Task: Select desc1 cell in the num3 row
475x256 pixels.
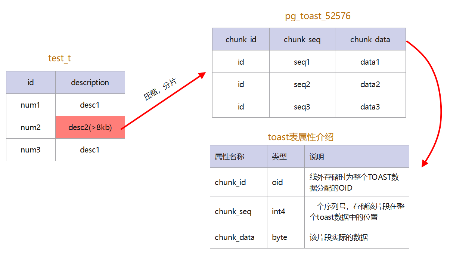Action: pyautogui.click(x=90, y=150)
